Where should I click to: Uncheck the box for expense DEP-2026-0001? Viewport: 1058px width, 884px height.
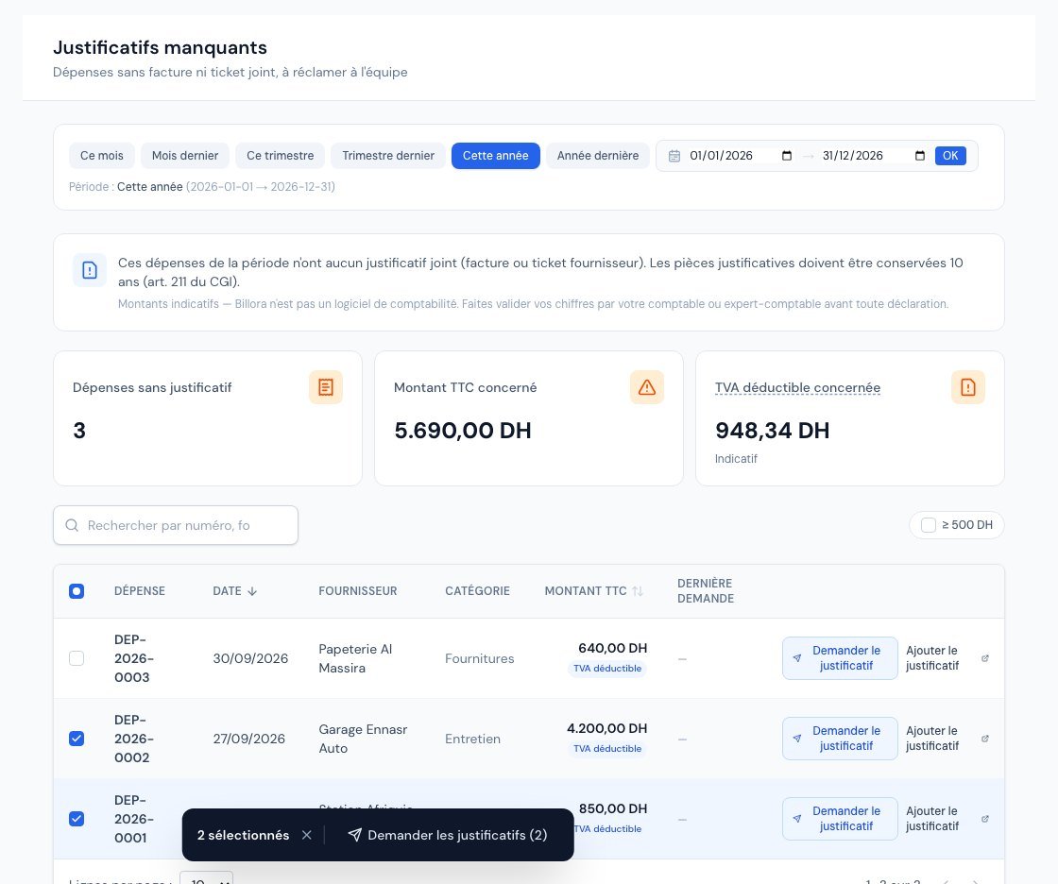77,819
